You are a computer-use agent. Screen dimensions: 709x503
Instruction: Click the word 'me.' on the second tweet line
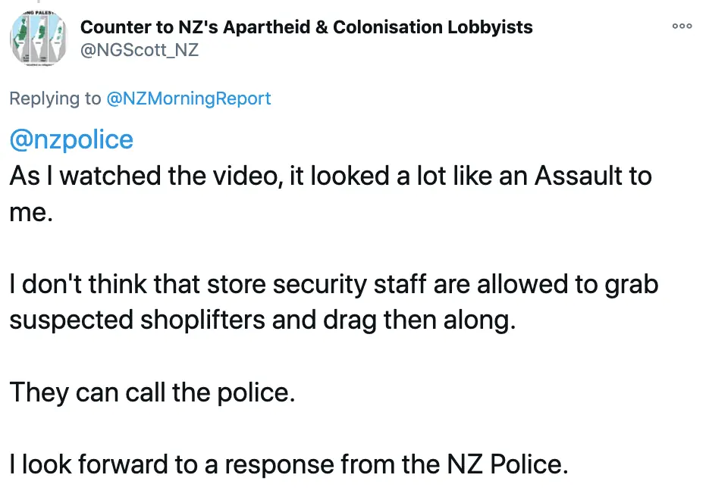click(30, 213)
